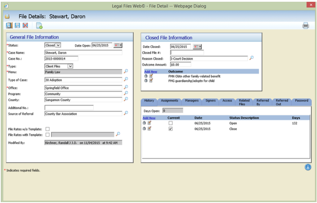Check Current box for Open status row
Image resolution: width=317 pixels, height=203 pixels.
point(170,123)
